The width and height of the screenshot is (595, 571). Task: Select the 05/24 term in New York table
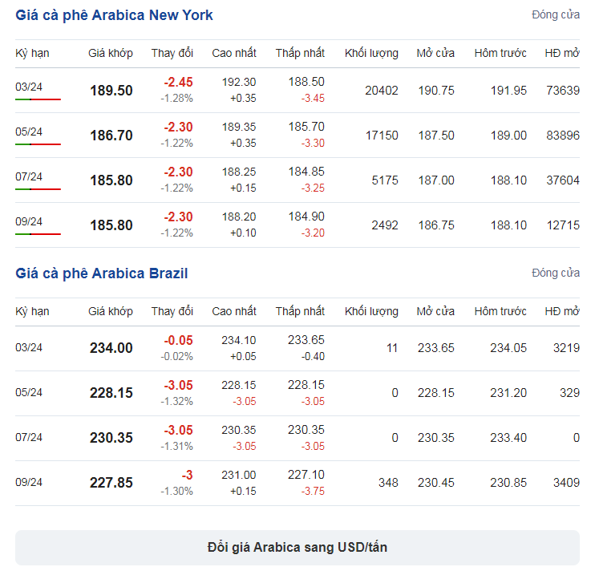pos(29,132)
